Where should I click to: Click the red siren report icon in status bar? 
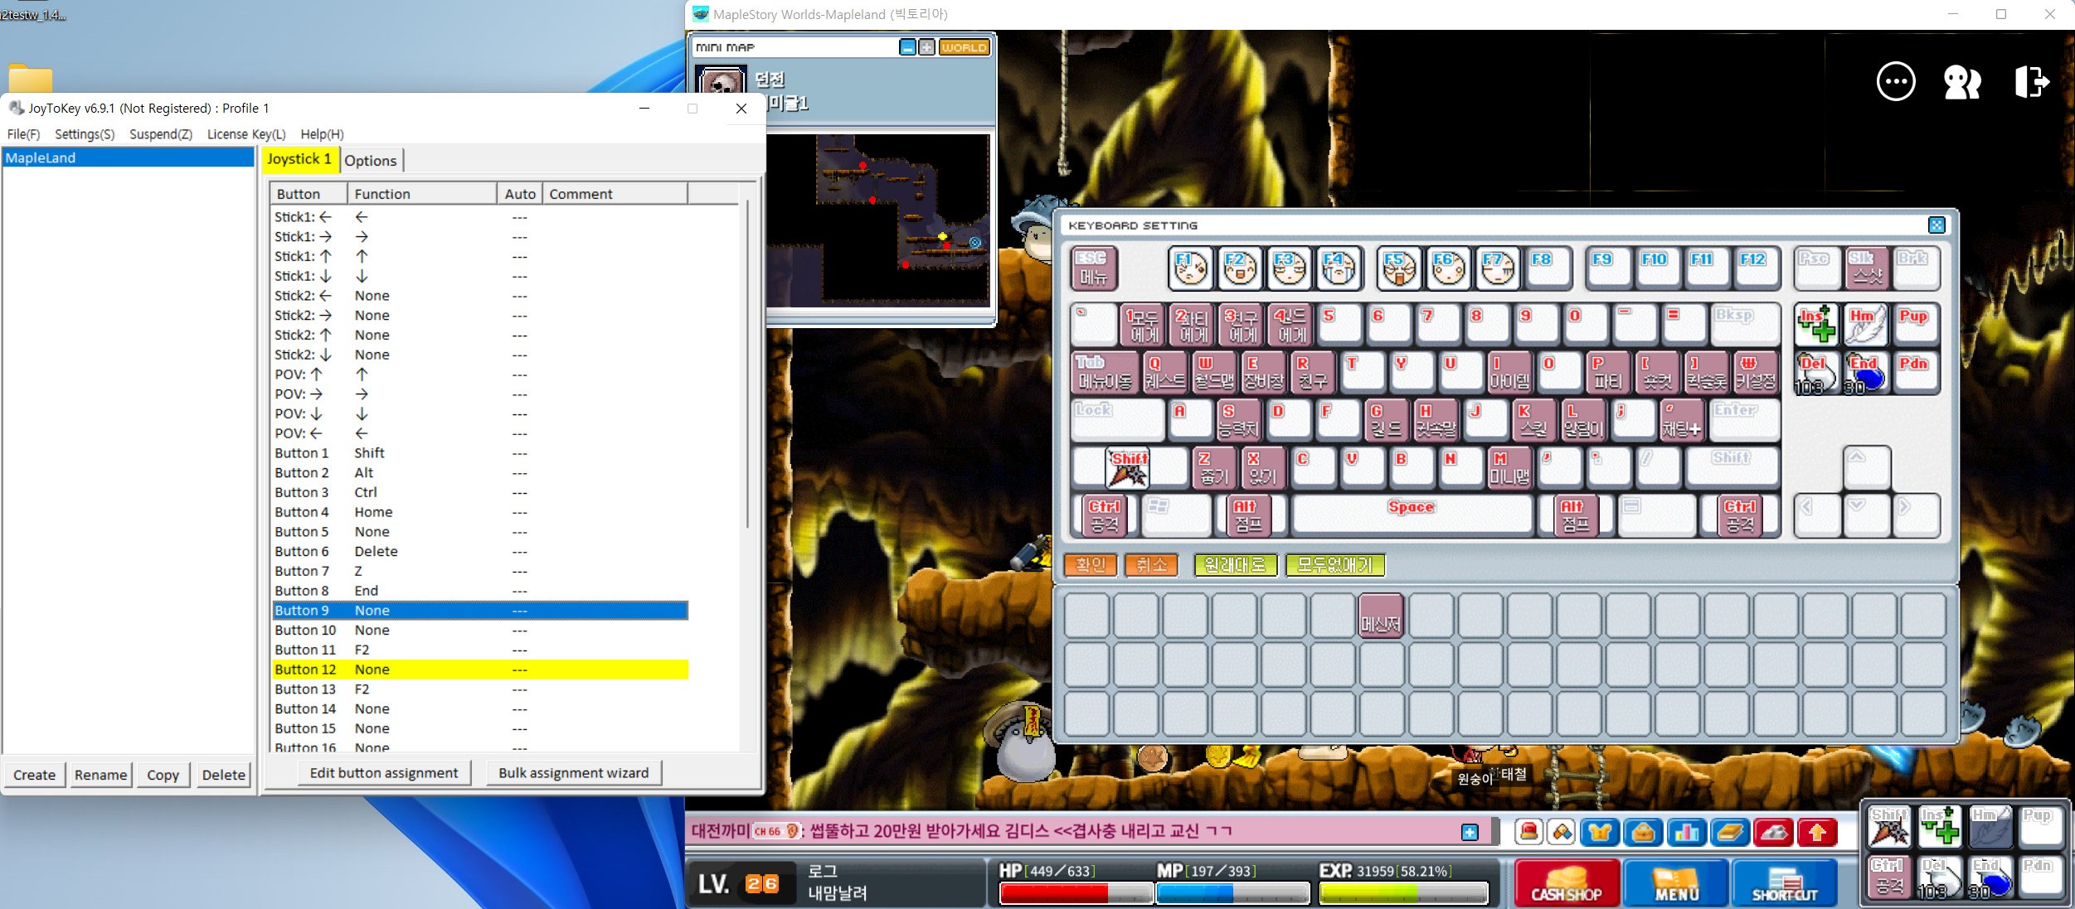click(x=1528, y=832)
